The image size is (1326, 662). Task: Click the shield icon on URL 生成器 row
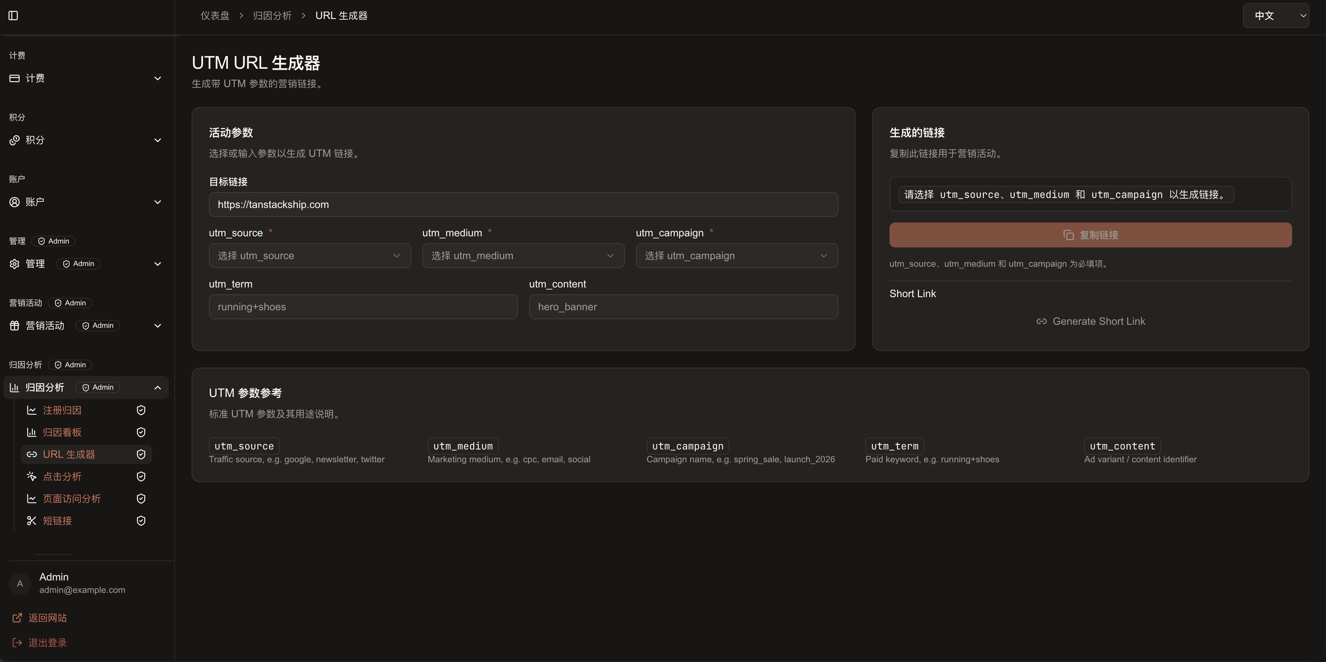141,454
